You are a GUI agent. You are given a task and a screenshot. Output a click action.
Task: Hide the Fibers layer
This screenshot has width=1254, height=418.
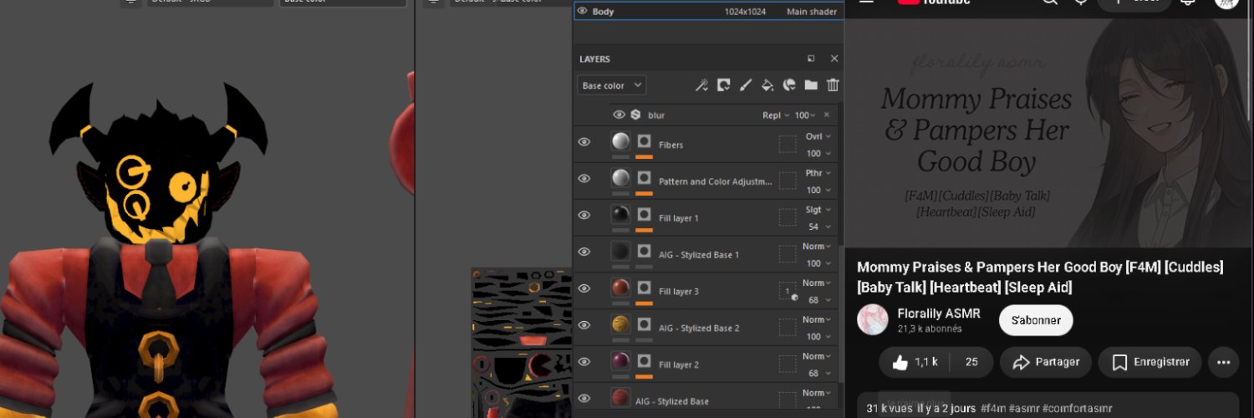pyautogui.click(x=584, y=142)
